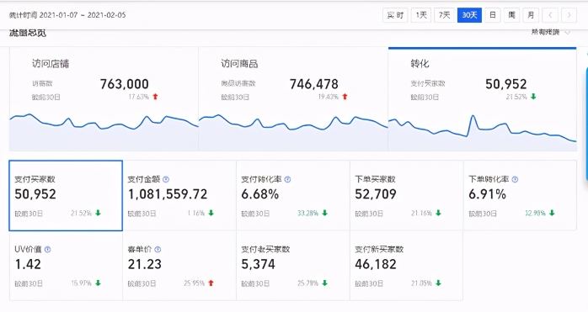Viewport: 588px width, 312px height.
Task: Switch the range to 1天
Action: click(420, 15)
